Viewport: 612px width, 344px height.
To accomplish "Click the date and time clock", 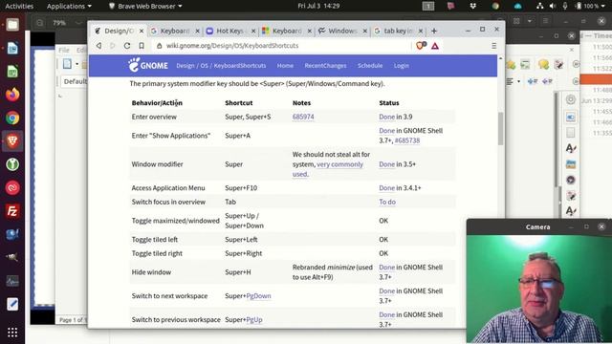I will coord(318,6).
